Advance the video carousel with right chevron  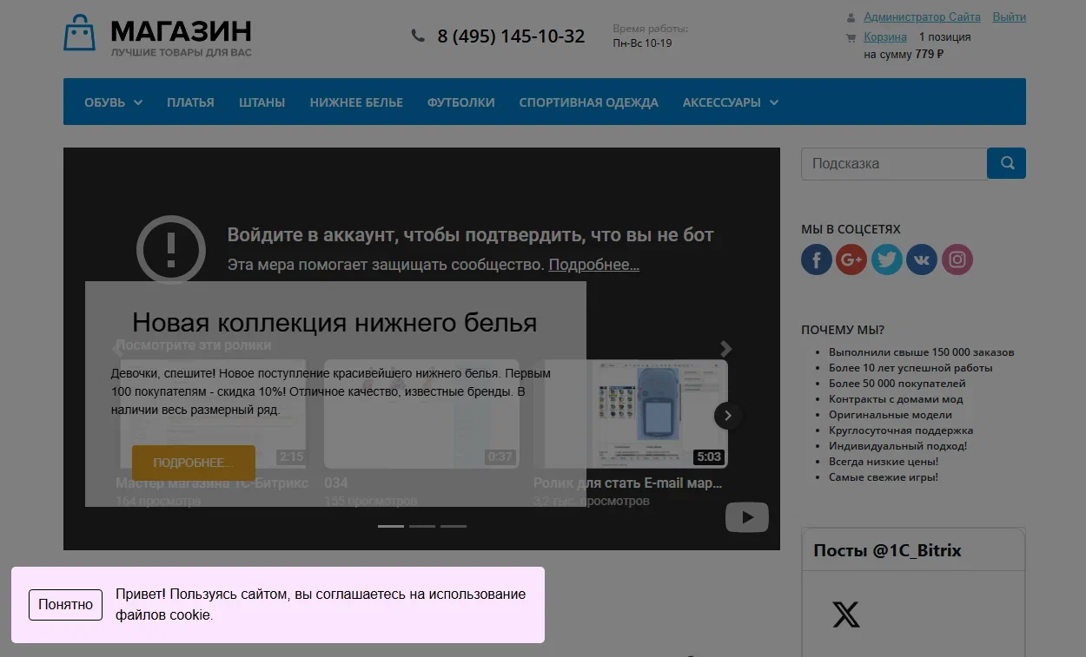click(x=728, y=416)
